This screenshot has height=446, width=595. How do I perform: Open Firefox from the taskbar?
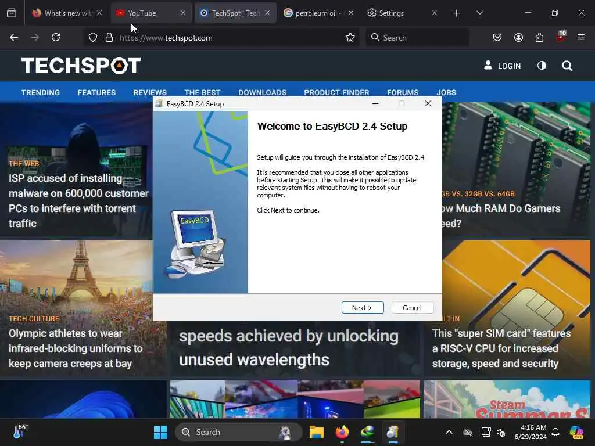(342, 432)
